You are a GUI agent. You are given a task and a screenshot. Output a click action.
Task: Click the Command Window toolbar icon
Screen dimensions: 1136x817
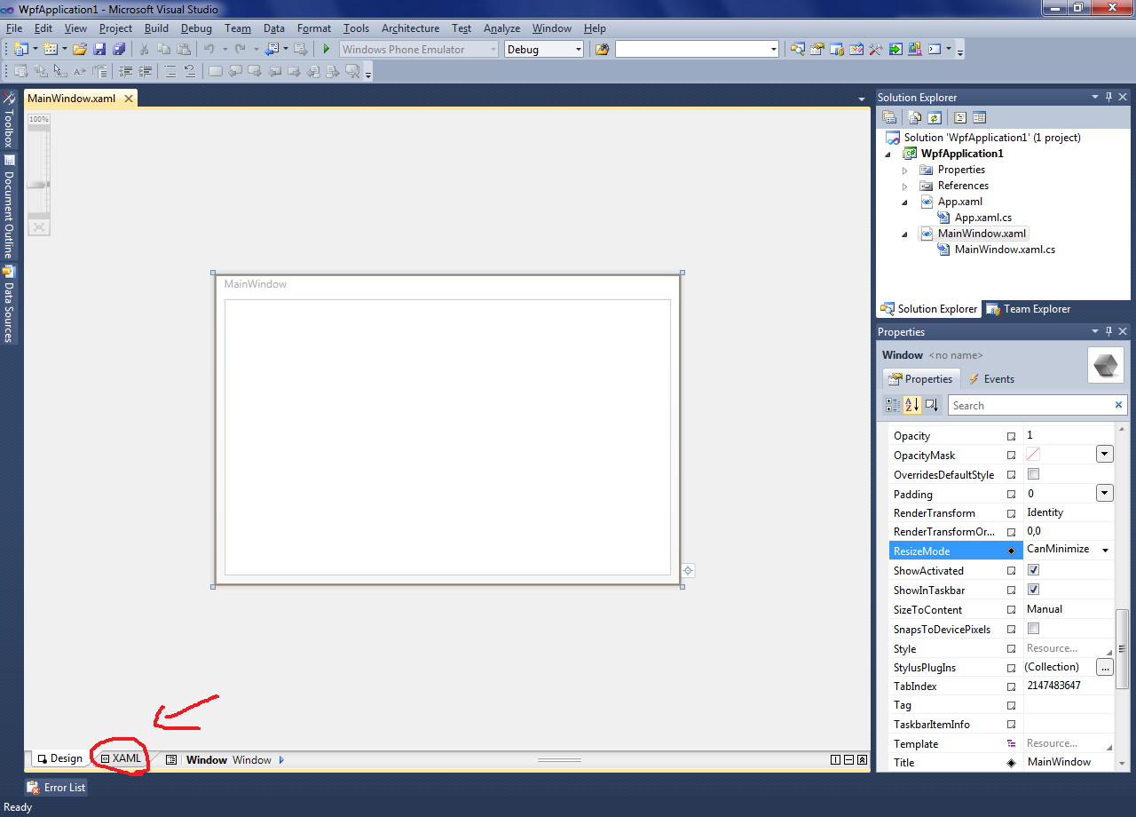pyautogui.click(x=935, y=50)
